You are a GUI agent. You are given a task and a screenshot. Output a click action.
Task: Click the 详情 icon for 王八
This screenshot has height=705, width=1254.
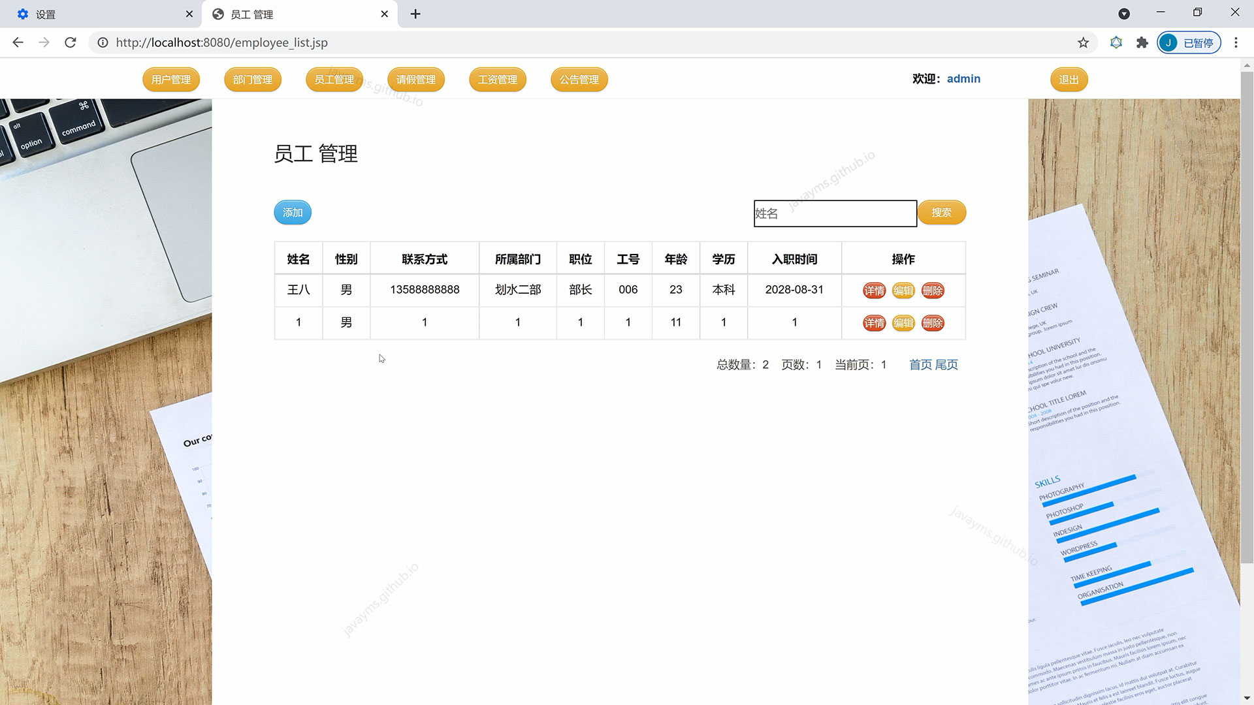click(874, 290)
